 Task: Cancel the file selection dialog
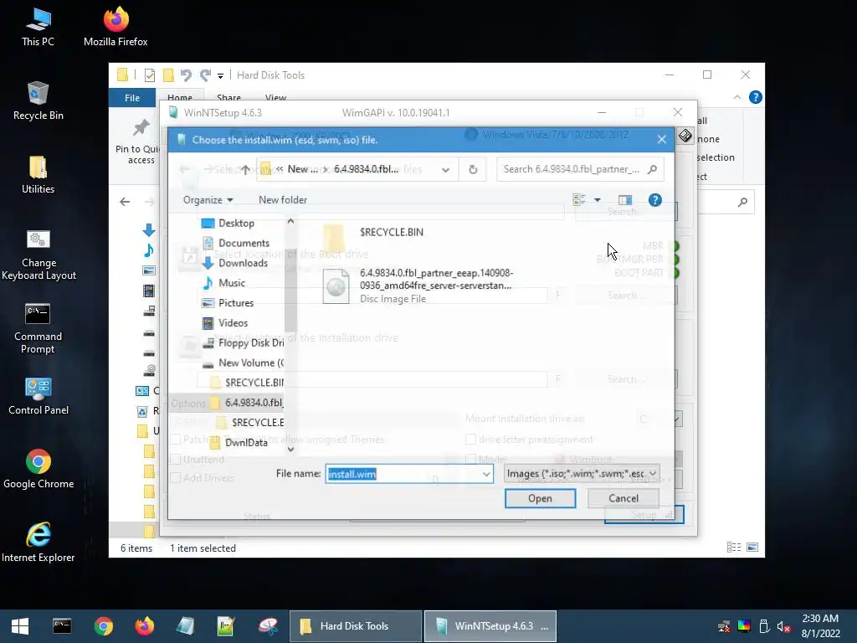623,498
